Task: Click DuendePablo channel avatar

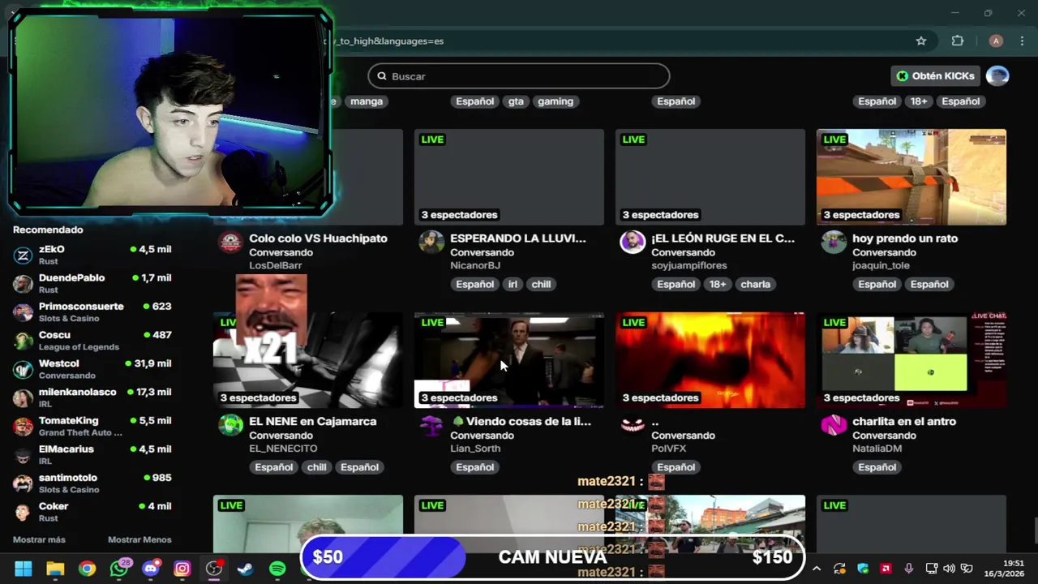Action: (x=24, y=284)
